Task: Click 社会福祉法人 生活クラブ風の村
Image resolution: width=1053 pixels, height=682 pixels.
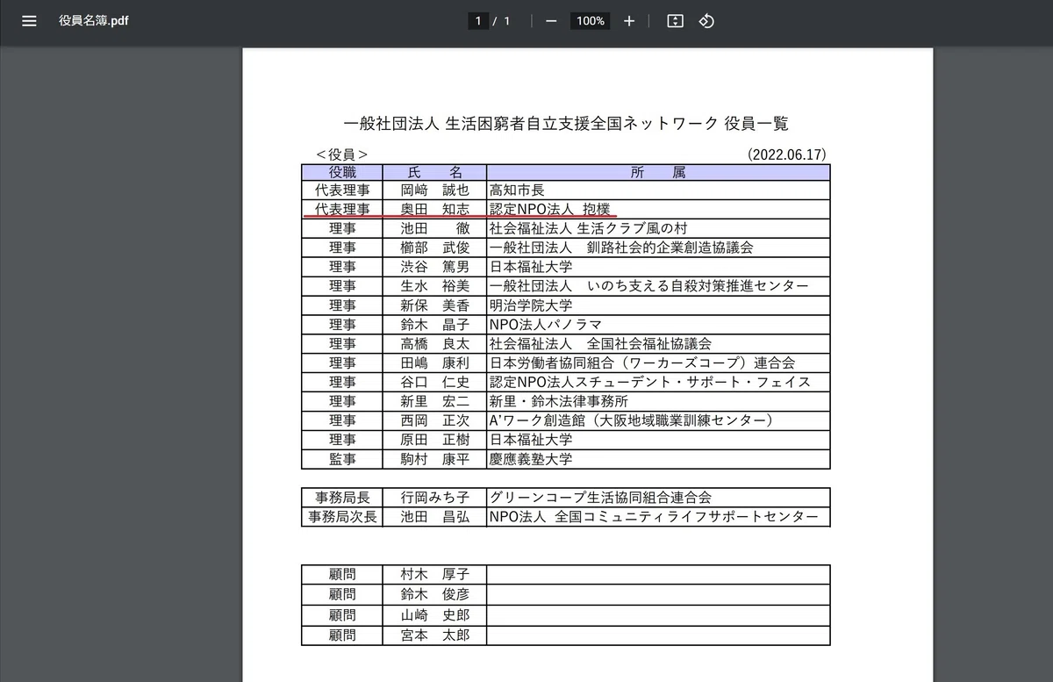Action: click(589, 228)
